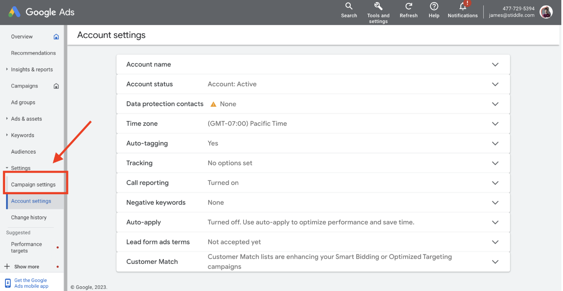The height and width of the screenshot is (291, 563).
Task: Click the home icon beside Campaigns
Action: (56, 86)
